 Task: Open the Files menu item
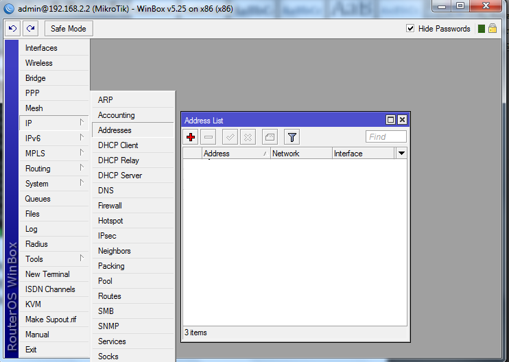click(54, 214)
